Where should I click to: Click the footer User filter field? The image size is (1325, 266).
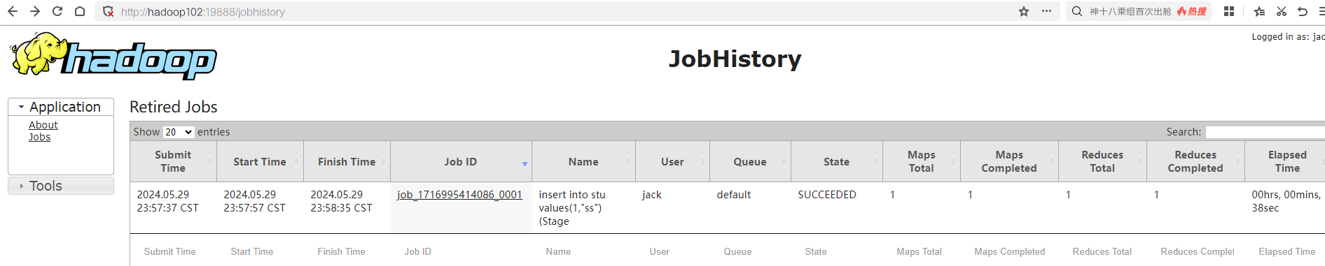(x=672, y=252)
